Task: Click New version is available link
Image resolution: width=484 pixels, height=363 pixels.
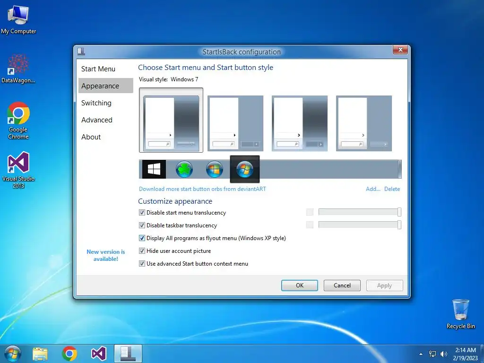Action: pyautogui.click(x=105, y=255)
